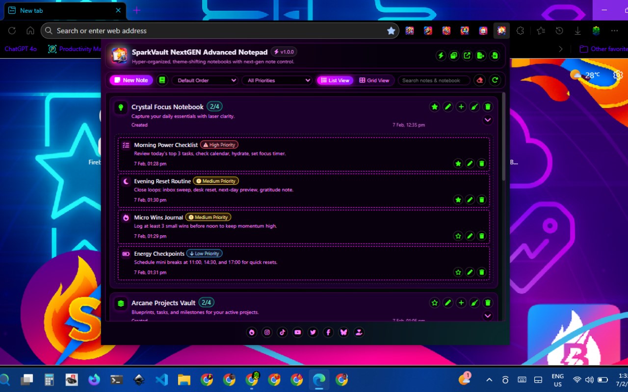Collapse the Crystal Focus Notebook chevron
Screen dimensions: 628x392
point(488,120)
